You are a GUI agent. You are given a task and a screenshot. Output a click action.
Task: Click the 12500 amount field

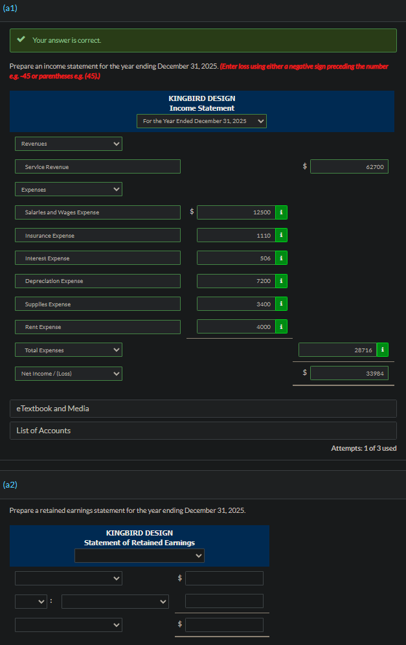coord(236,212)
